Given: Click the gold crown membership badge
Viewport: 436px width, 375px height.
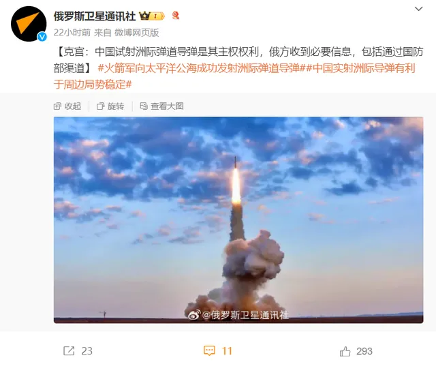Looking at the screenshot, I should coord(152,16).
